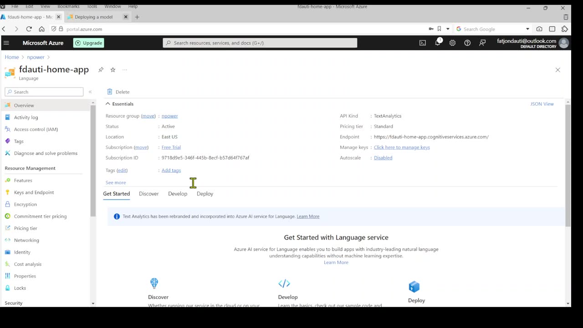583x328 pixels.
Task: Reload the page in browser toolbar
Action: point(29,29)
